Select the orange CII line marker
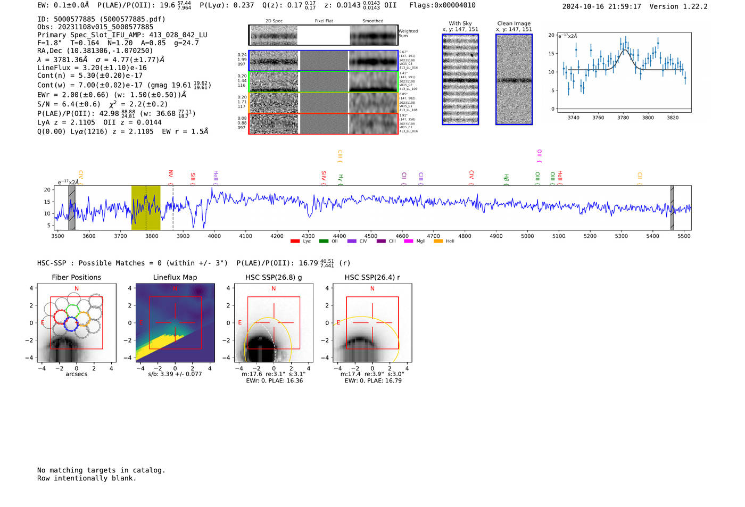 click(640, 179)
